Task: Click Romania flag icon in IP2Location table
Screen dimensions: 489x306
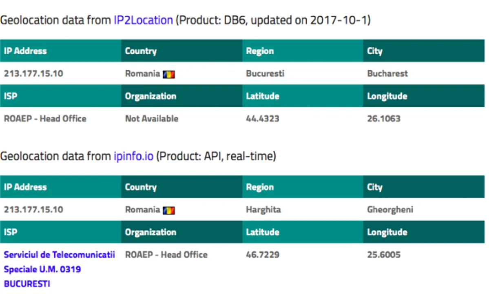Action: pyautogui.click(x=169, y=74)
